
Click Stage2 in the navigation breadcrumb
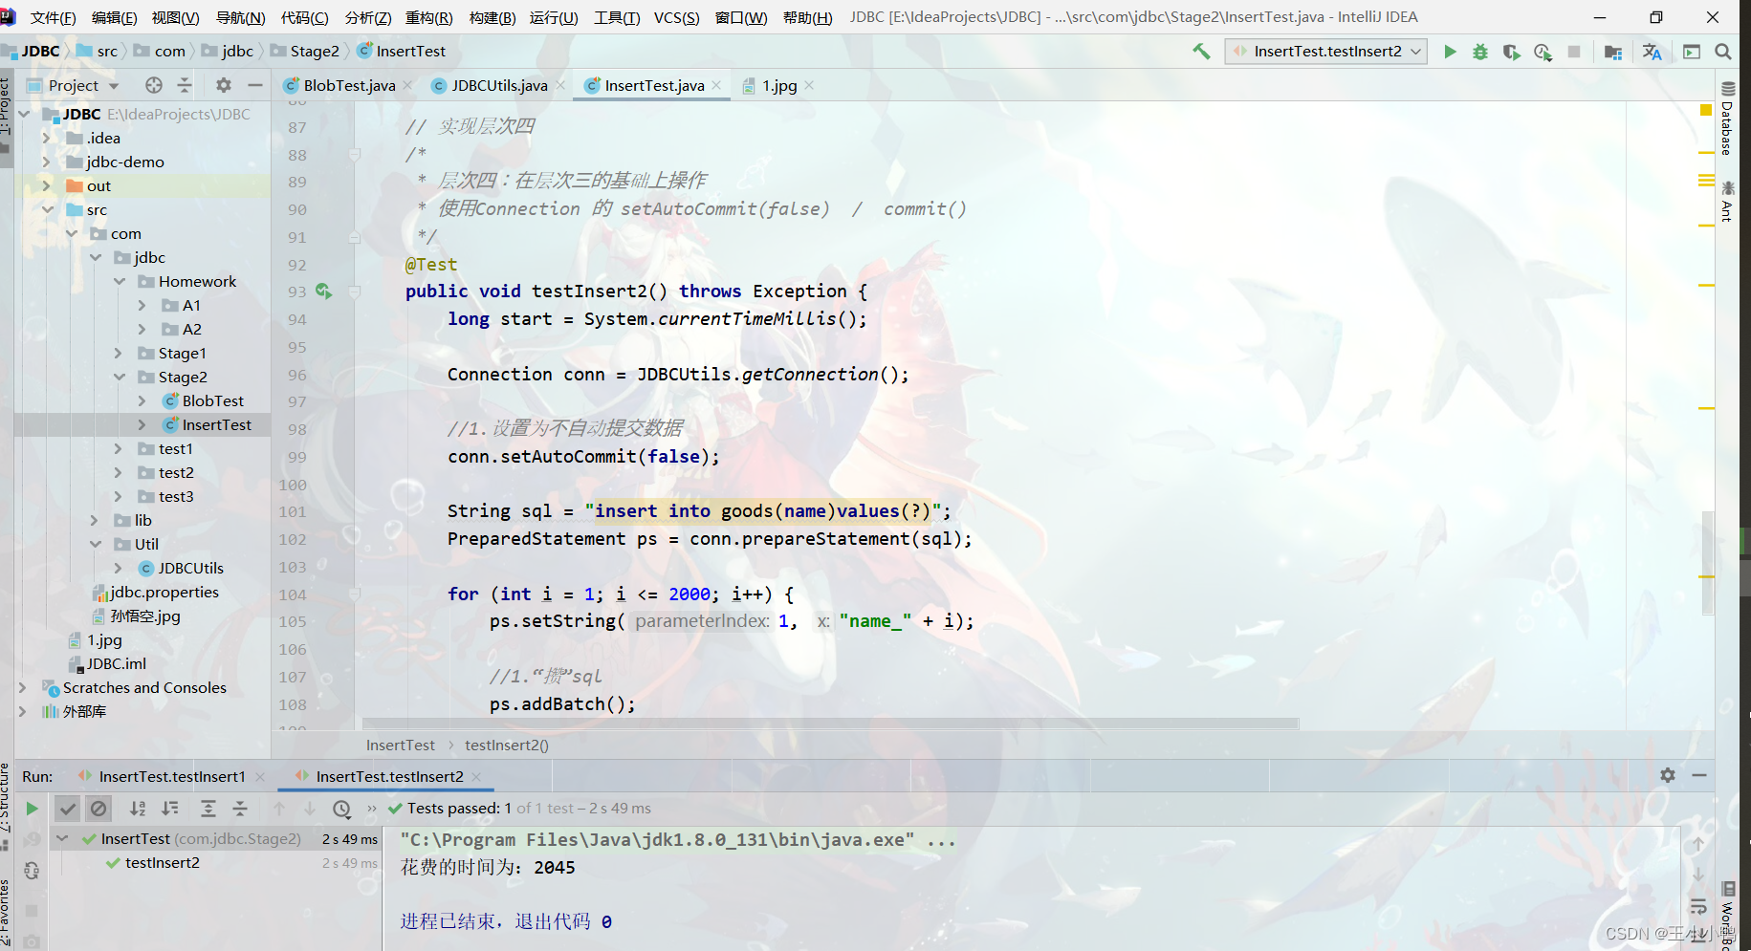click(x=315, y=51)
